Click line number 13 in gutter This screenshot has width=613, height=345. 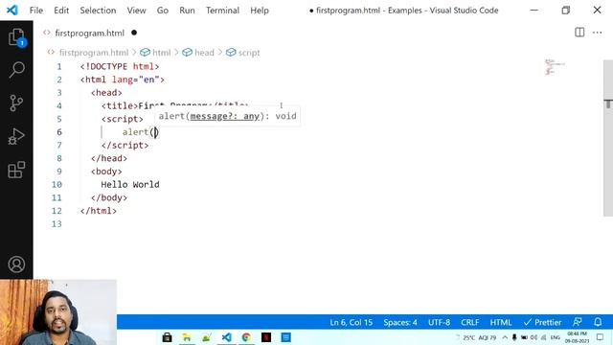tap(57, 224)
